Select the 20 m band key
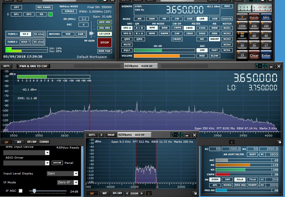285x197 pixels. tap(254, 45)
